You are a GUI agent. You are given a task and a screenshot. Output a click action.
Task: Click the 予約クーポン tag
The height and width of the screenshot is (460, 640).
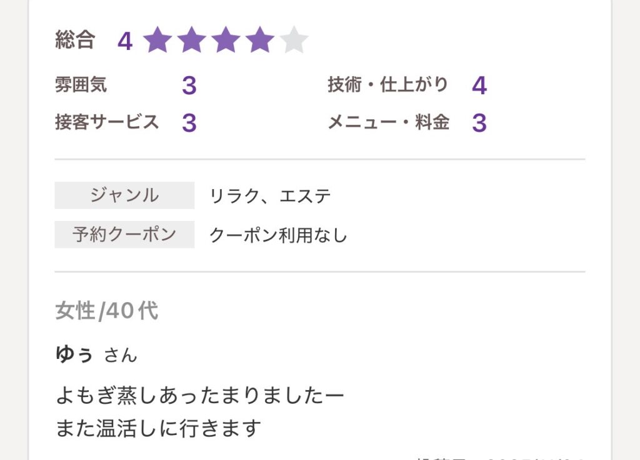124,235
